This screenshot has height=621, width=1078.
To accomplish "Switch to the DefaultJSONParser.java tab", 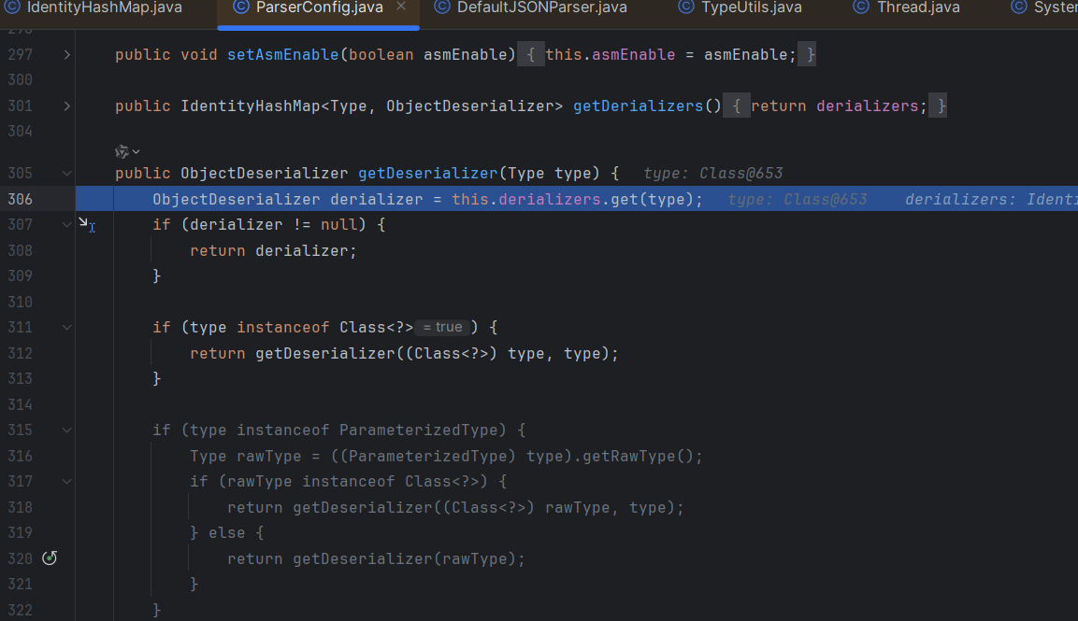I will point(541,7).
